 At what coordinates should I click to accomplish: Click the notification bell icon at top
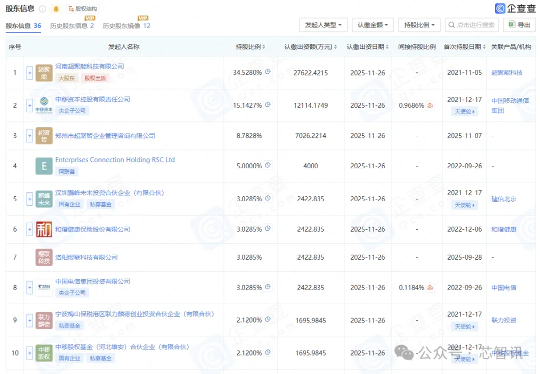coord(56,8)
